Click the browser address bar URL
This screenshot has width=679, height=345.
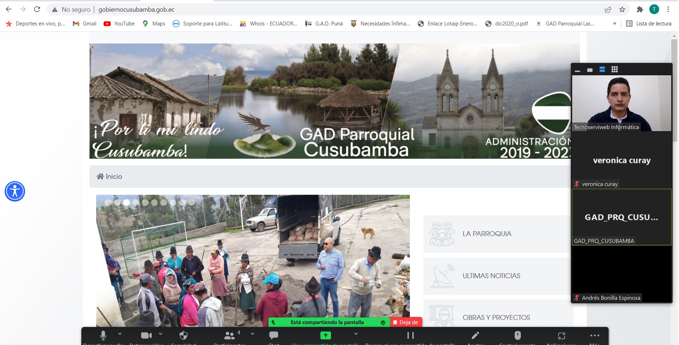coord(137,10)
